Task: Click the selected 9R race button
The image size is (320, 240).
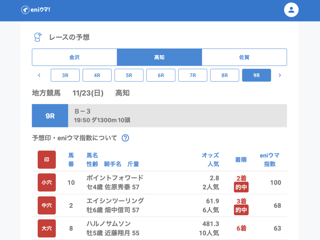Action: pos(256,75)
